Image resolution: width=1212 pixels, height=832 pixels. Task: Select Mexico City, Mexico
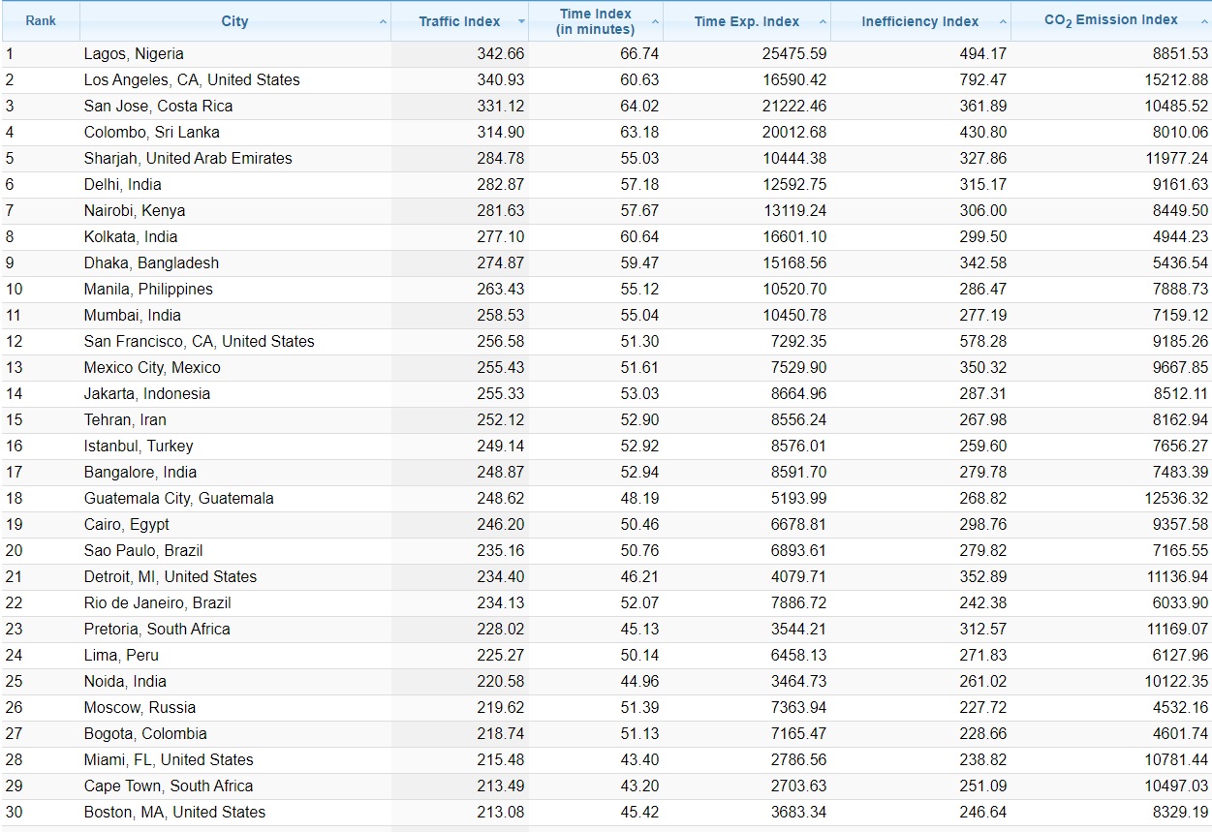152,367
